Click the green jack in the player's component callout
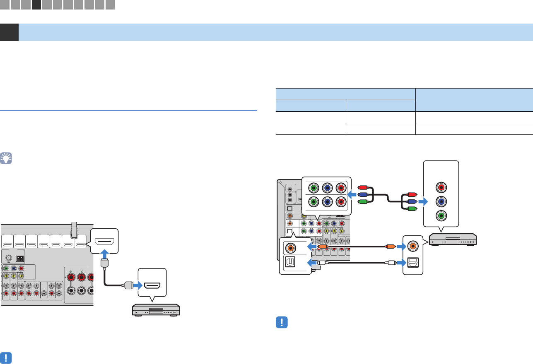533x364 pixels. click(442, 216)
